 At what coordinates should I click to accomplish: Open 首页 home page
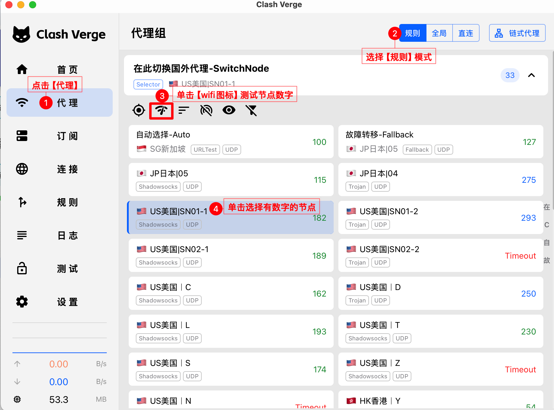click(60, 69)
